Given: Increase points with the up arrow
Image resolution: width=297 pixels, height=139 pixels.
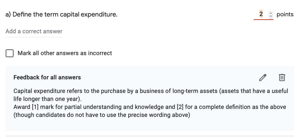Looking at the screenshot, I should (x=271, y=13).
